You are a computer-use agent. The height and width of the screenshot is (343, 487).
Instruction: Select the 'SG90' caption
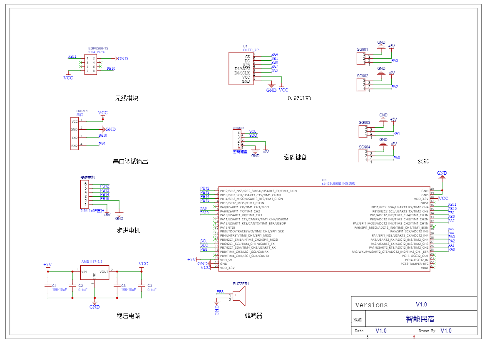pos(424,162)
